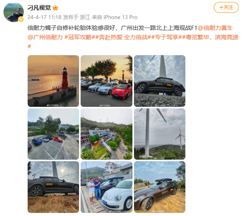Viewport: 243px width, 216px height.
Task: Open the red lighthouse sunset photo
Action: 53,81
